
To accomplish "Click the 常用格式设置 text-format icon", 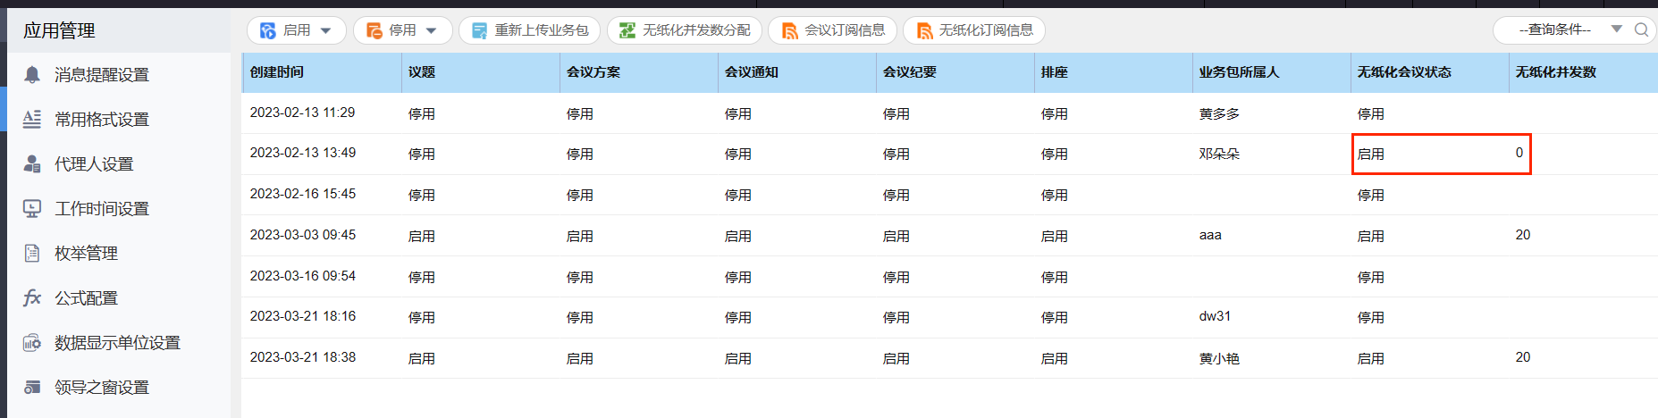I will pyautogui.click(x=32, y=119).
